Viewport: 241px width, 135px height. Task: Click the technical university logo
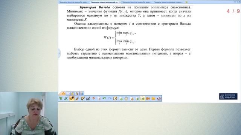[x=228, y=96]
